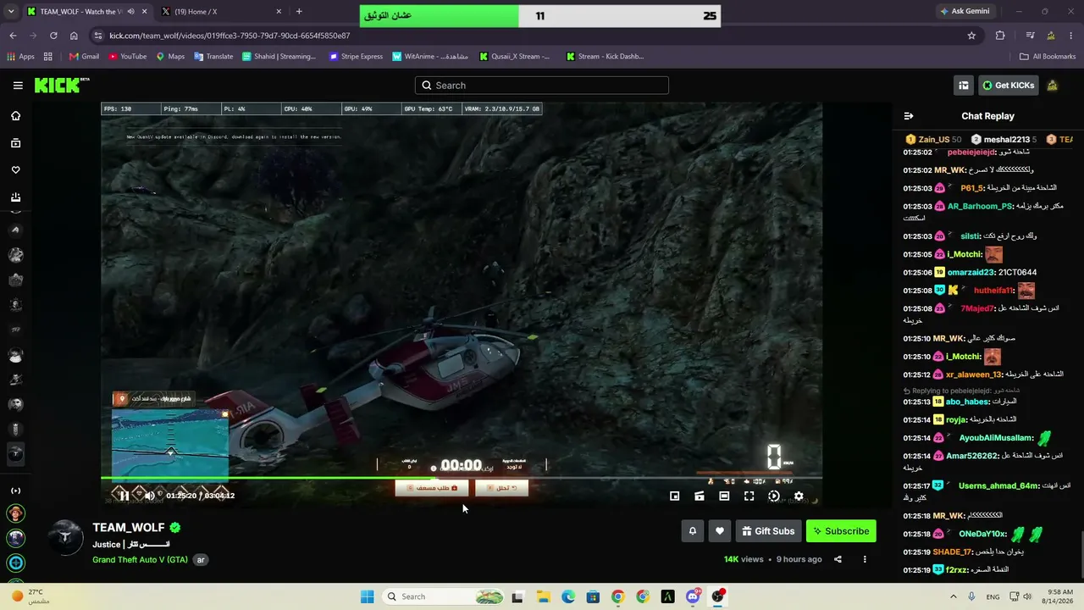Open the Stream - Kick Dashboard bookmark
1084x610 pixels.
(605, 57)
